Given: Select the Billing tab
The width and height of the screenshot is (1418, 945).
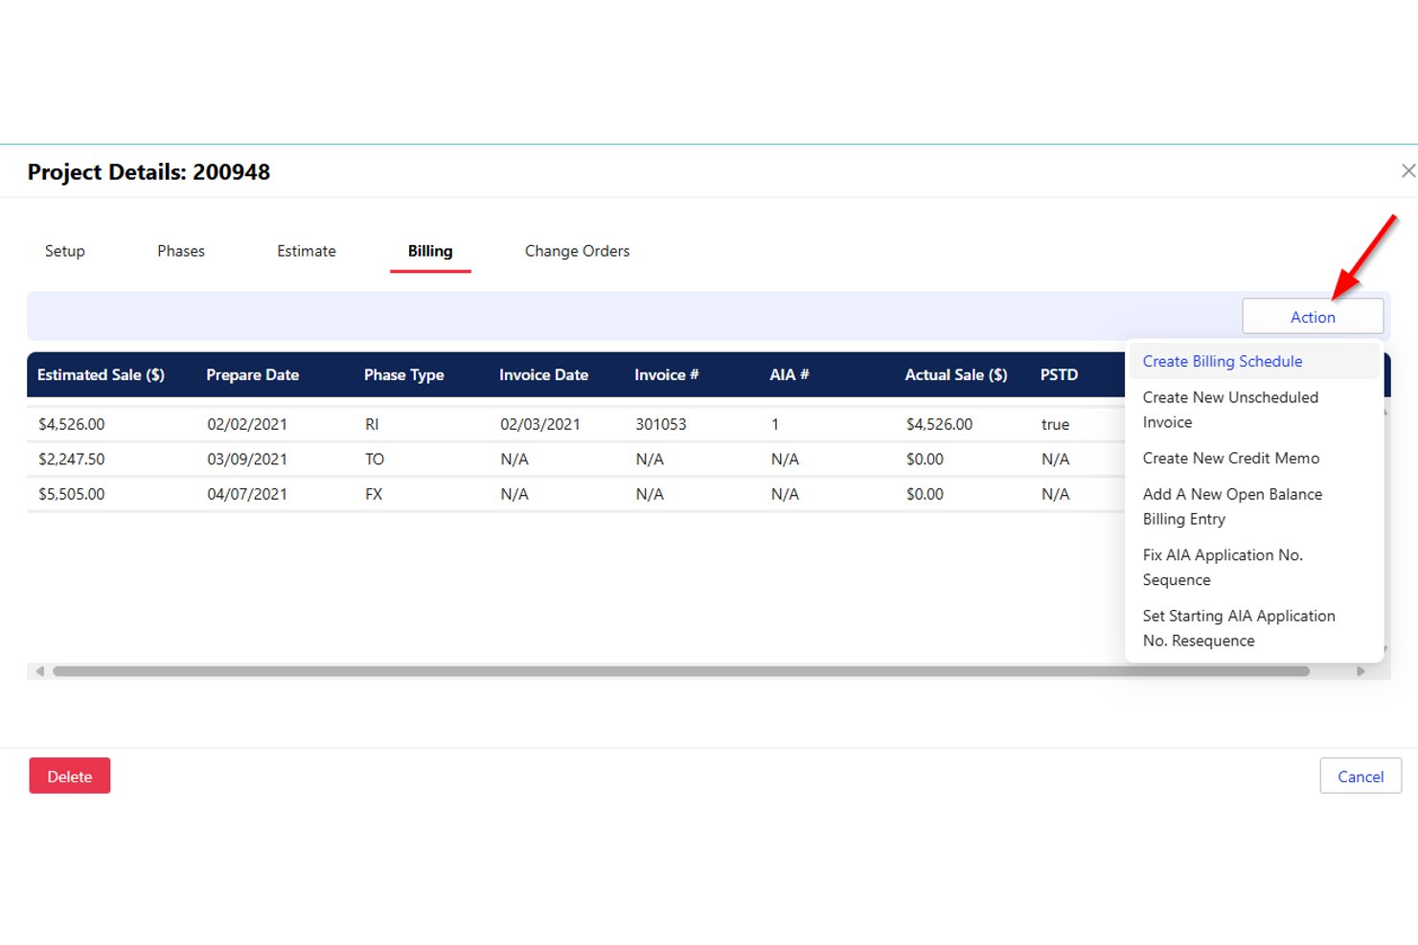Looking at the screenshot, I should click(x=430, y=251).
